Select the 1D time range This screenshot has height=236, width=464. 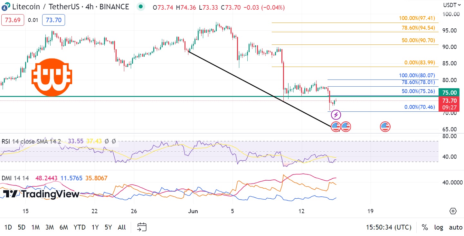click(8, 227)
